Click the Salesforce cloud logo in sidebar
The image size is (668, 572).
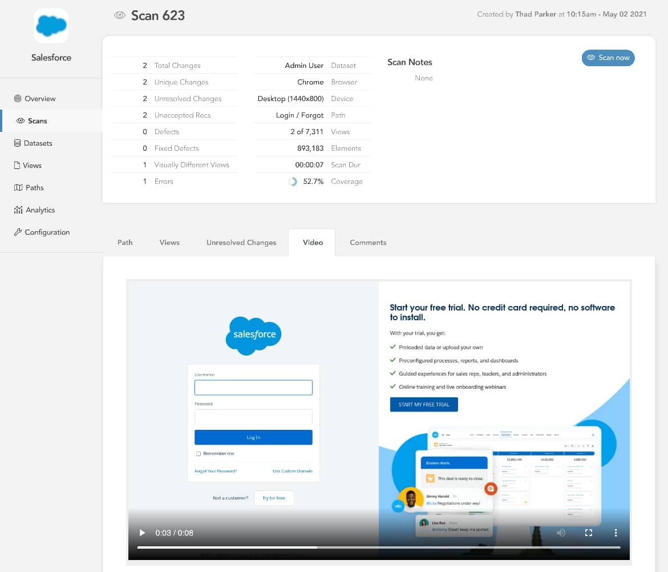click(x=51, y=26)
